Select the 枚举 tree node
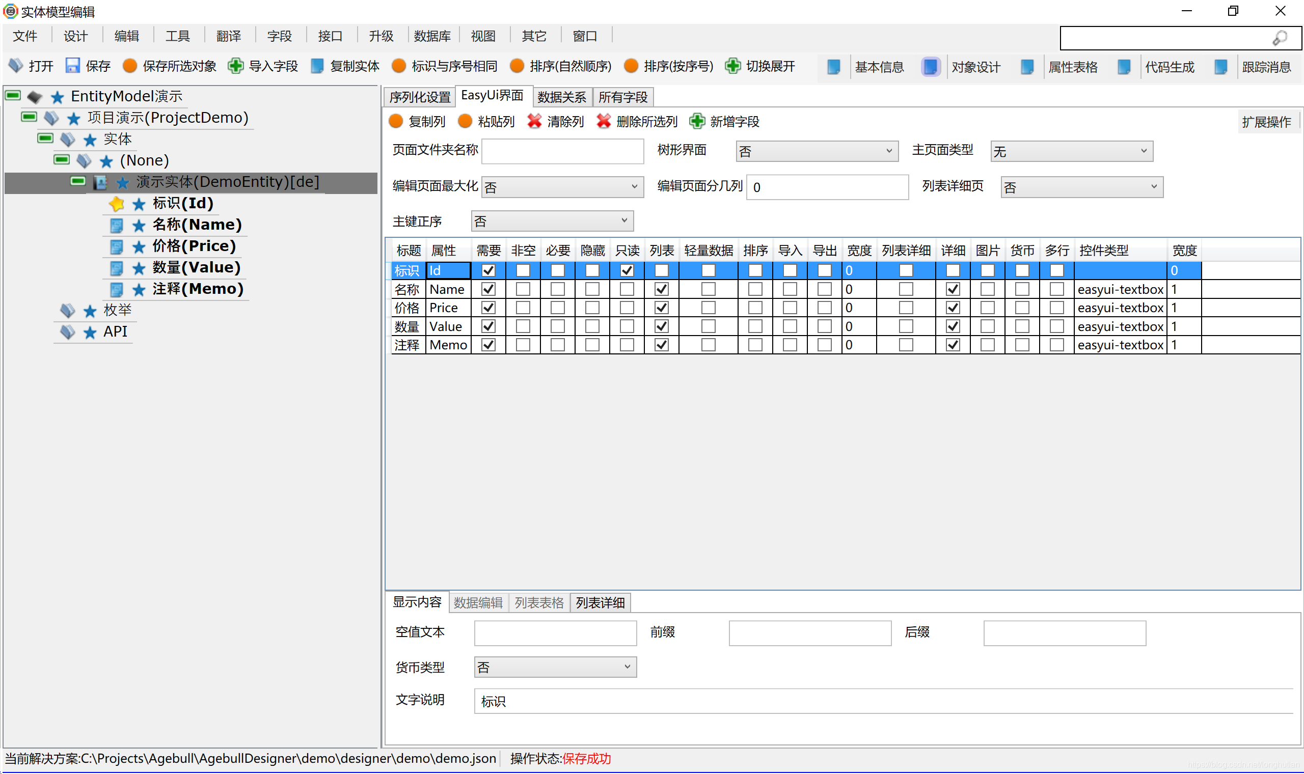 [x=117, y=310]
